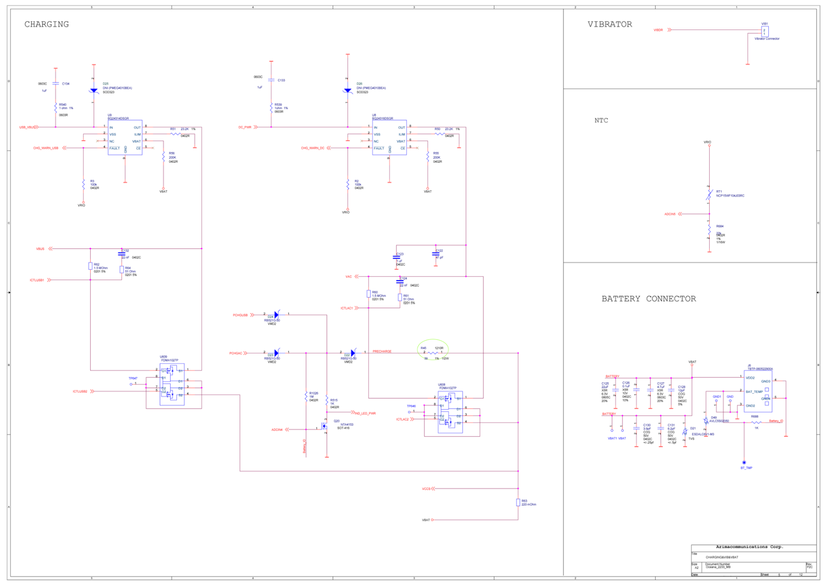Image resolution: width=830 pixels, height=587 pixels.
Task: Select the RT1 thermistor symbol
Action: [x=709, y=195]
